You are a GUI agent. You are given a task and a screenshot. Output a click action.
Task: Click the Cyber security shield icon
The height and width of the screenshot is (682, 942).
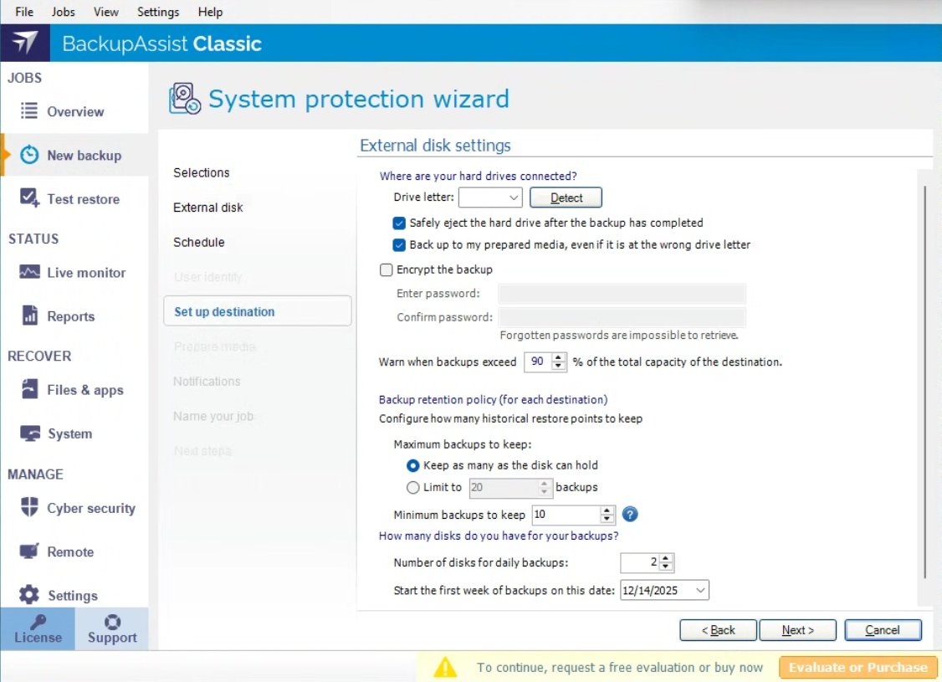(x=29, y=508)
